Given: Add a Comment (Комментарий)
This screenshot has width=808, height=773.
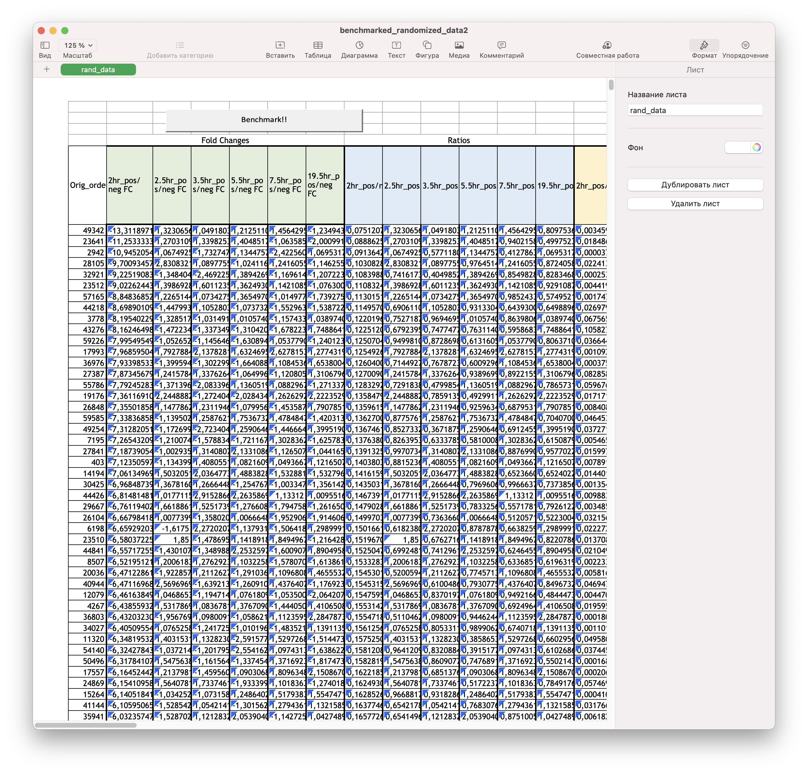Looking at the screenshot, I should [x=501, y=45].
